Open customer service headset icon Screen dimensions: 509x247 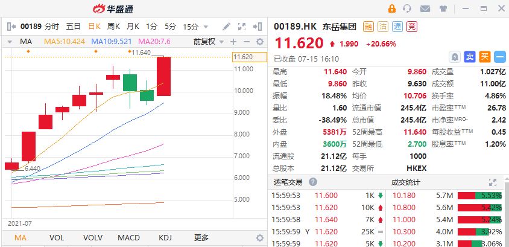point(407,8)
